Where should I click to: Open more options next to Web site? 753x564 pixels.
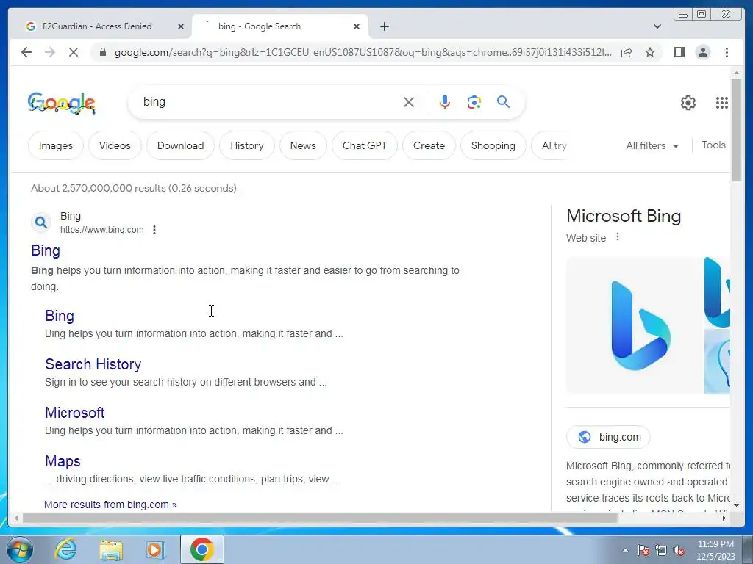click(618, 237)
